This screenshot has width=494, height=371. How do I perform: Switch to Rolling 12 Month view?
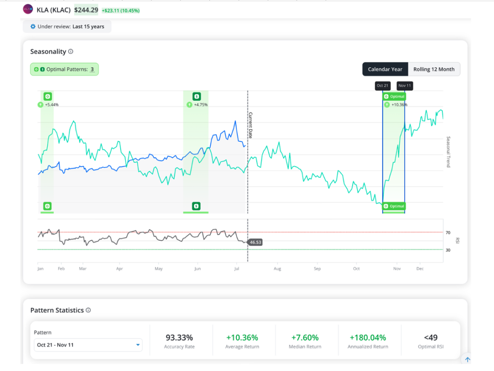pos(434,69)
